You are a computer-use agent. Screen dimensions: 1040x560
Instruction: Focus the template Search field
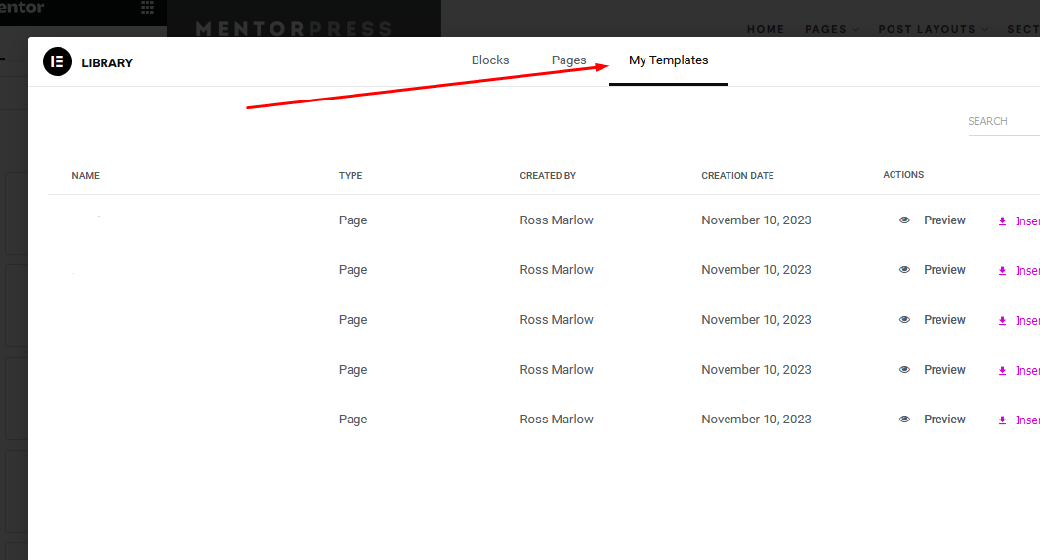pyautogui.click(x=1003, y=122)
